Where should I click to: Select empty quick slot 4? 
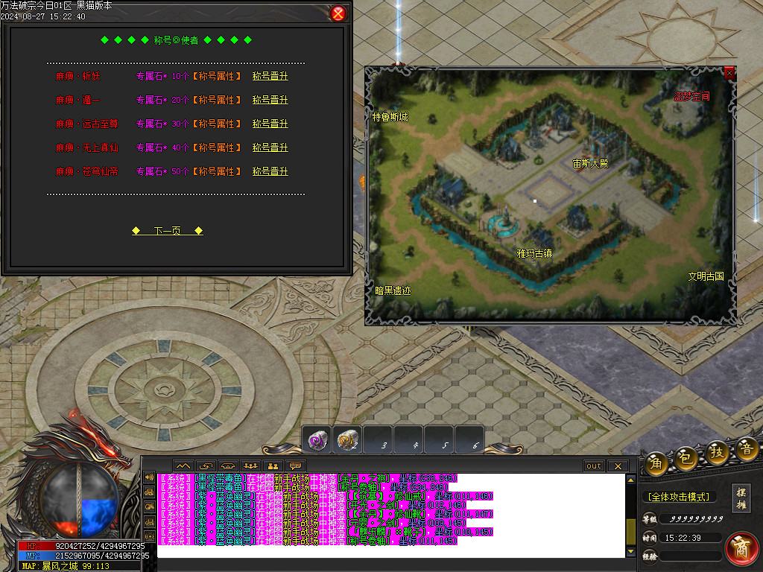pyautogui.click(x=409, y=440)
